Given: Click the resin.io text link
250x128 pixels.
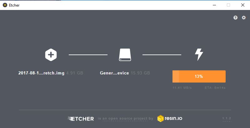Looking at the screenshot, I should click(x=173, y=118).
